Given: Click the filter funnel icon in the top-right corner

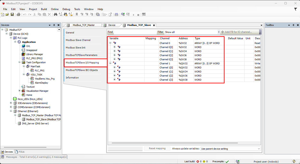Looking at the screenshot, I should tap(296, 9).
